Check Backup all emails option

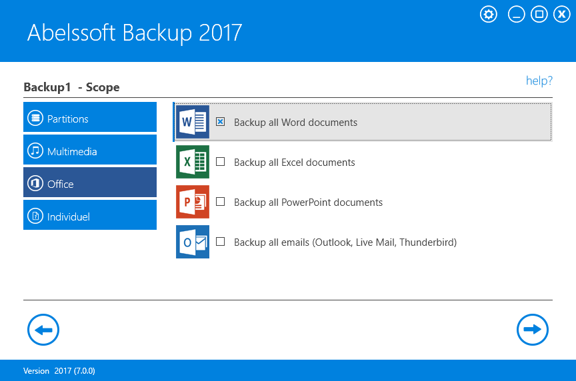point(221,242)
